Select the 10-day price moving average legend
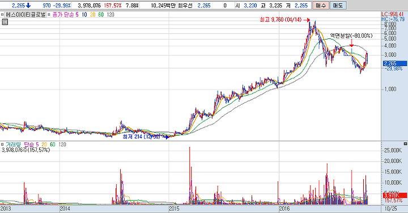This screenshot has width=408, height=213. pyautogui.click(x=84, y=15)
